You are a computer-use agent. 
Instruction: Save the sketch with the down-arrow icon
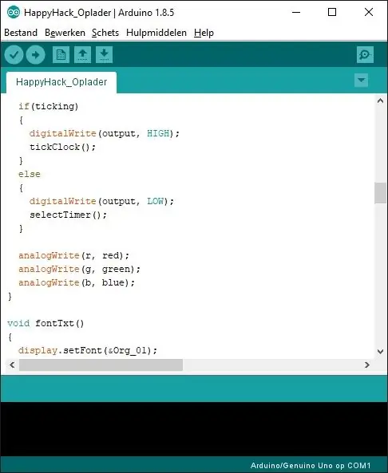tap(104, 54)
